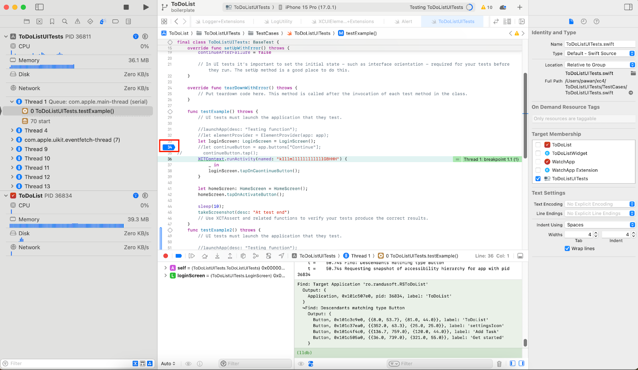Deactivate breakpoints using the blue toggle
638x370 pixels.
(x=179, y=256)
